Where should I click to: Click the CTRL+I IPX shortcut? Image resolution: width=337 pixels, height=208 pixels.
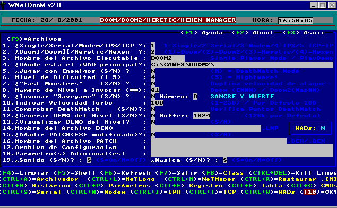coord(155,192)
